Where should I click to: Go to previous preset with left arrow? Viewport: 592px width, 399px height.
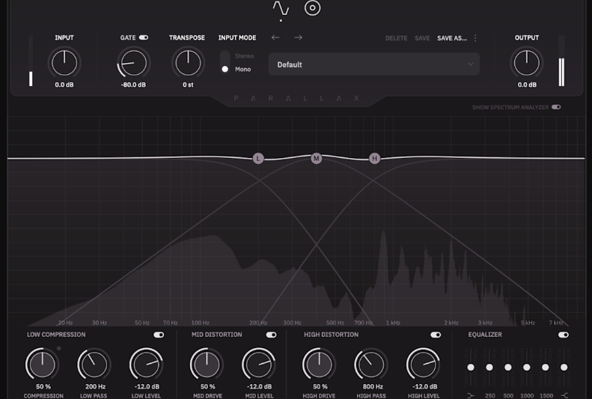pos(275,37)
